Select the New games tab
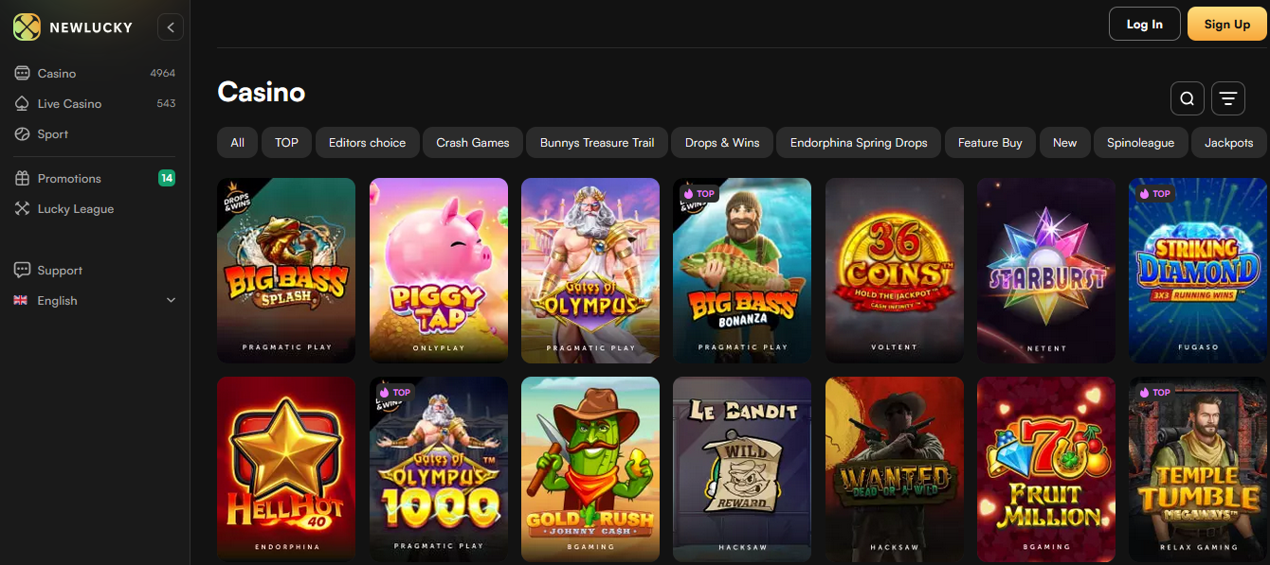1270x565 pixels. [1064, 142]
